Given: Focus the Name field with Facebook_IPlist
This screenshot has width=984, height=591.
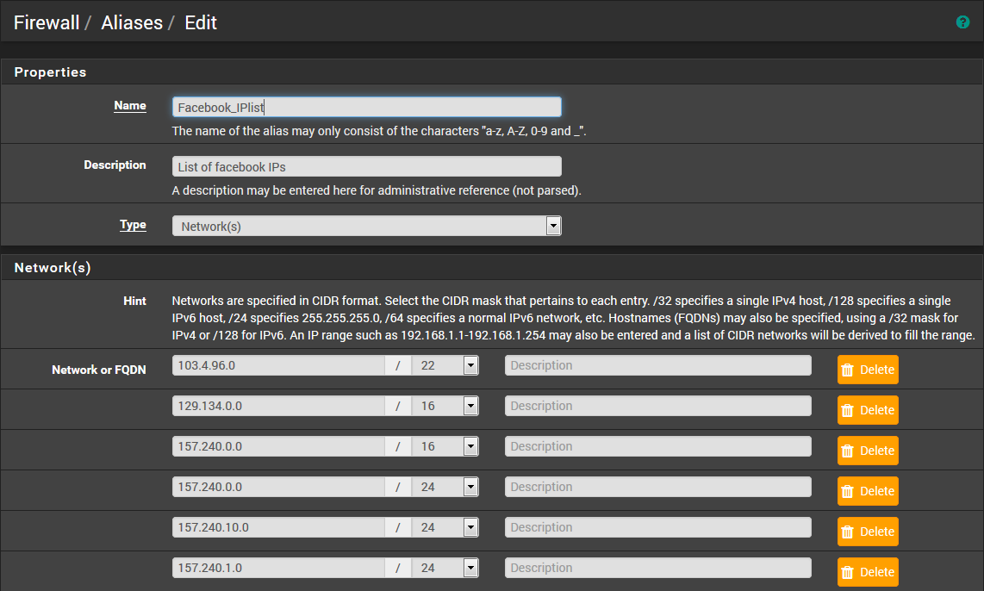Looking at the screenshot, I should 367,108.
